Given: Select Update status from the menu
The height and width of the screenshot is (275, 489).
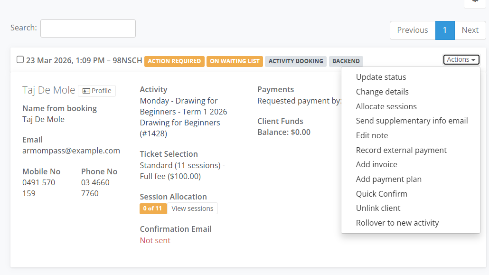Looking at the screenshot, I should click(381, 77).
